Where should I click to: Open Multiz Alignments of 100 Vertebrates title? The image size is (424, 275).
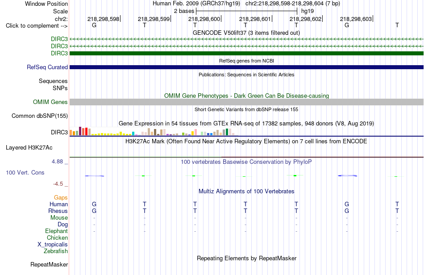point(246,191)
